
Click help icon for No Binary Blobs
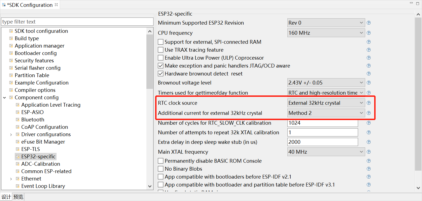point(369,169)
